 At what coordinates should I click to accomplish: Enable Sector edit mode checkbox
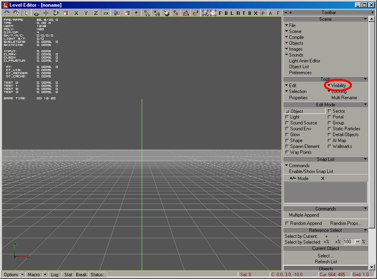[329, 111]
